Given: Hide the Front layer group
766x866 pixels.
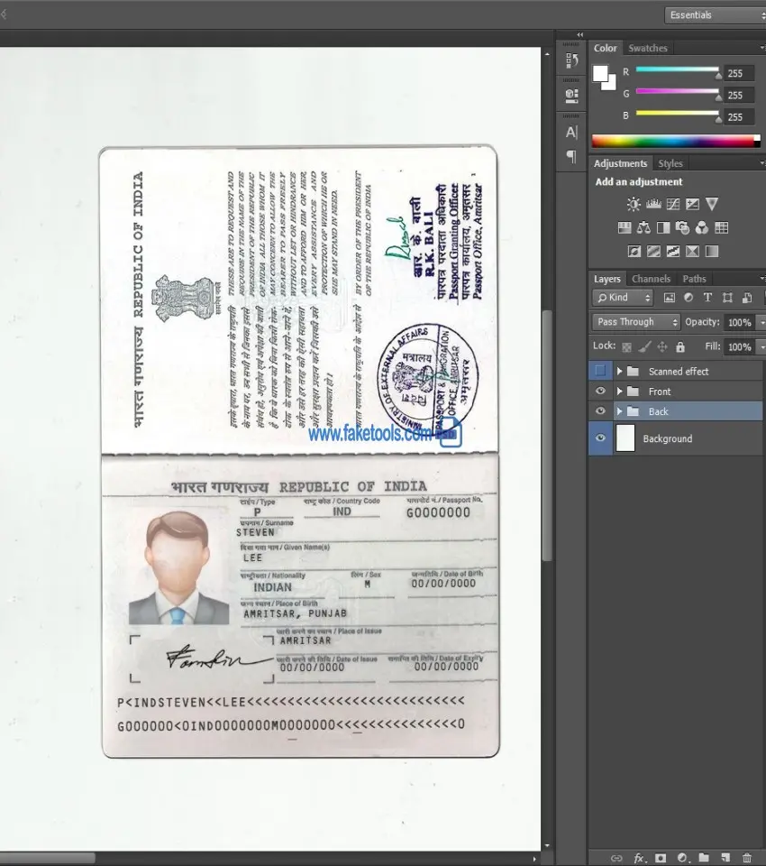Looking at the screenshot, I should (x=600, y=391).
